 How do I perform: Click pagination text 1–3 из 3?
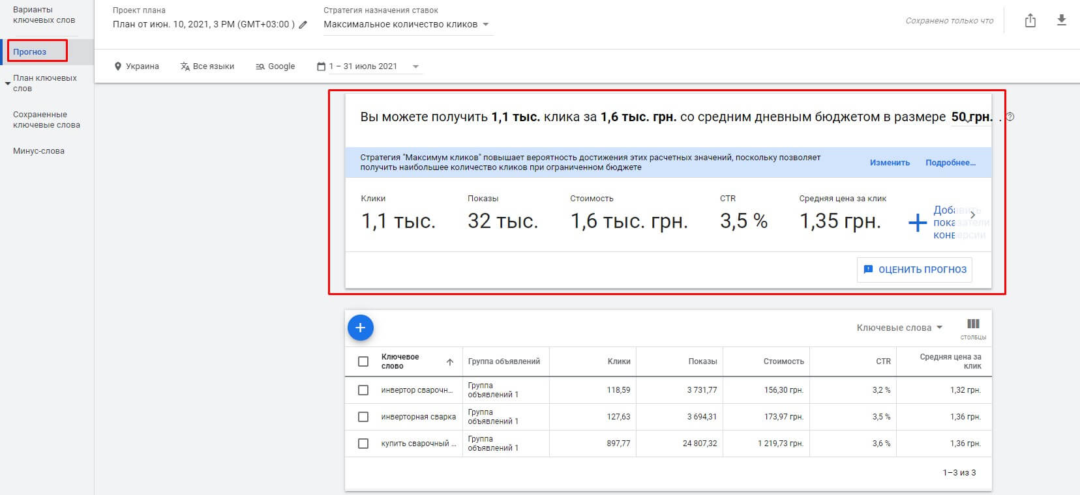(959, 473)
